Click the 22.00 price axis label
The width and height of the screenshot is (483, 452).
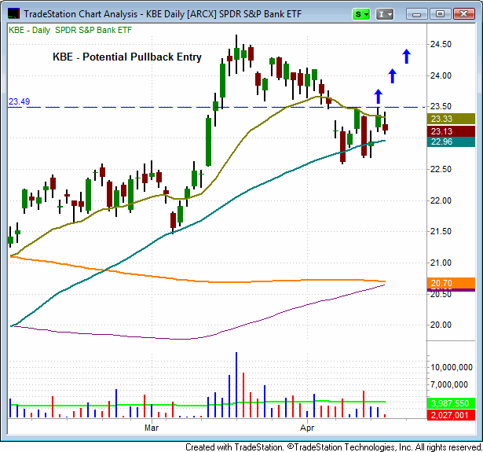[x=441, y=200]
